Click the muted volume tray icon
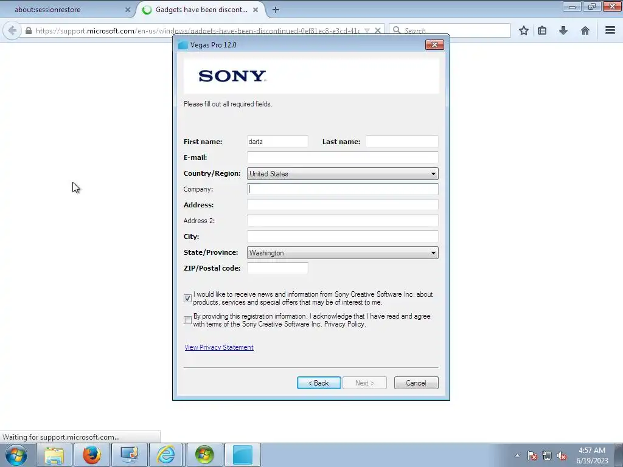The height and width of the screenshot is (467, 623). (562, 455)
